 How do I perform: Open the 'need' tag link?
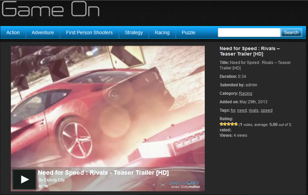pyautogui.click(x=242, y=110)
